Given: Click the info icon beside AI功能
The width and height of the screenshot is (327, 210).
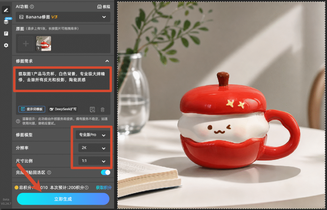Looking at the screenshot, I should point(32,7).
